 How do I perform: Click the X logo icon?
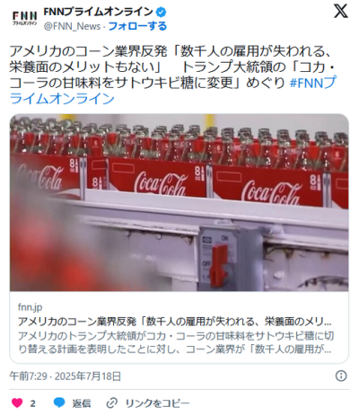[341, 12]
